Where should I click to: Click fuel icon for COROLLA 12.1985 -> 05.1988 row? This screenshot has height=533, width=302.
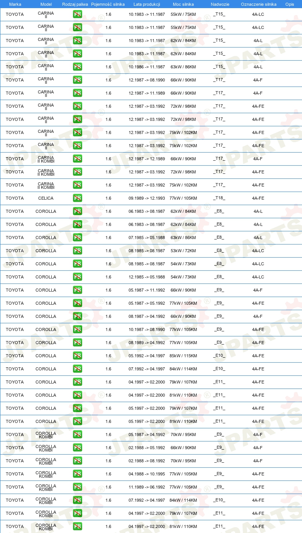point(77,277)
